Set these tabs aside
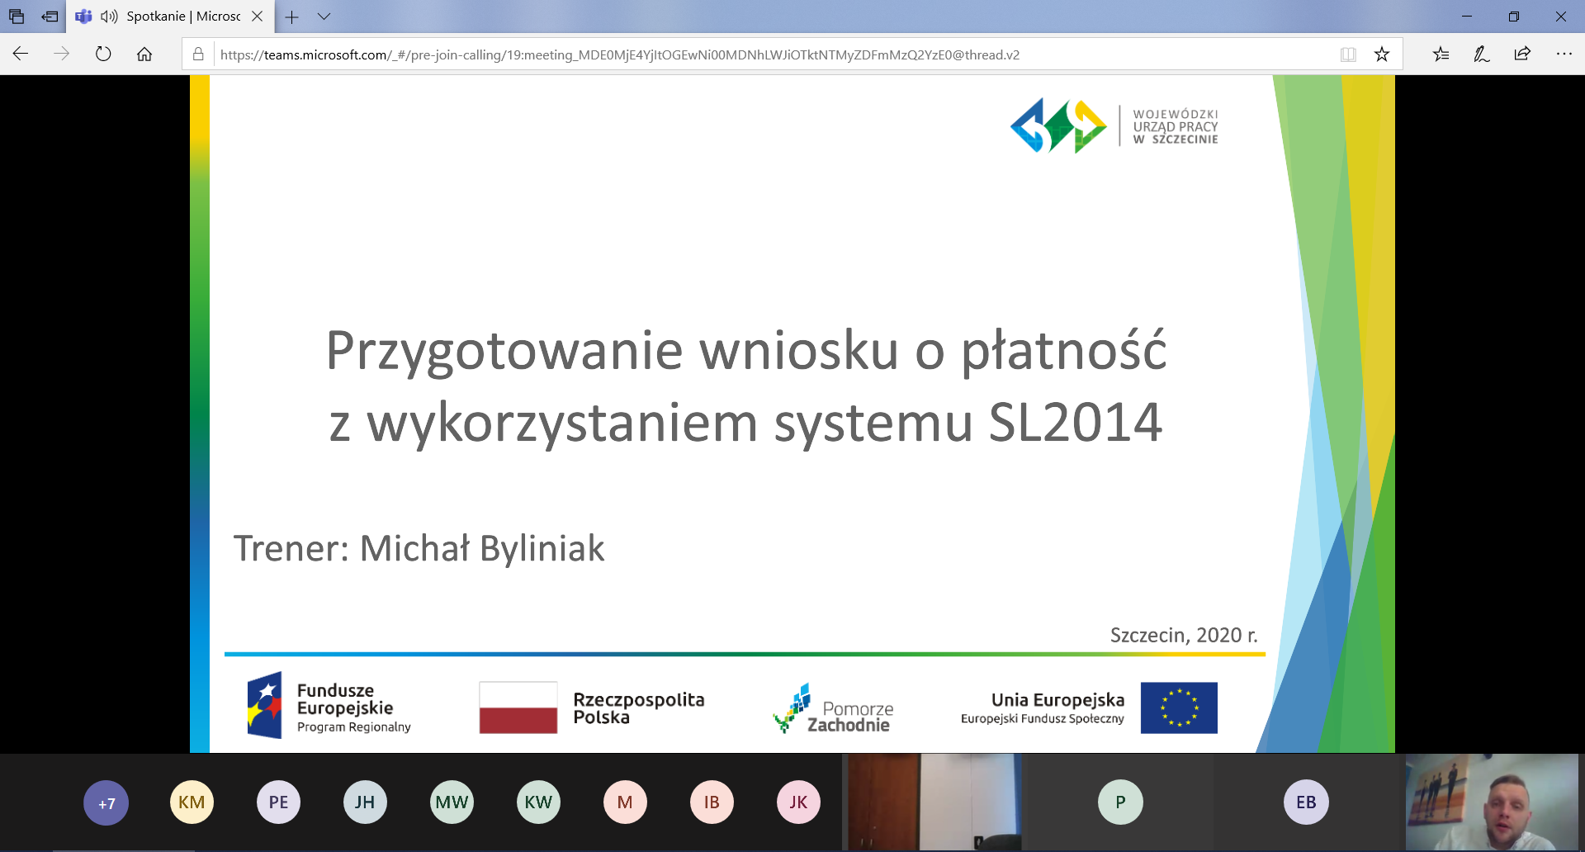1585x852 pixels. point(50,17)
